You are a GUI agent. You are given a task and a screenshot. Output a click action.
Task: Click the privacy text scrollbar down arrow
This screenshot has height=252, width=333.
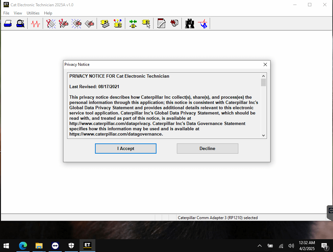(x=263, y=135)
